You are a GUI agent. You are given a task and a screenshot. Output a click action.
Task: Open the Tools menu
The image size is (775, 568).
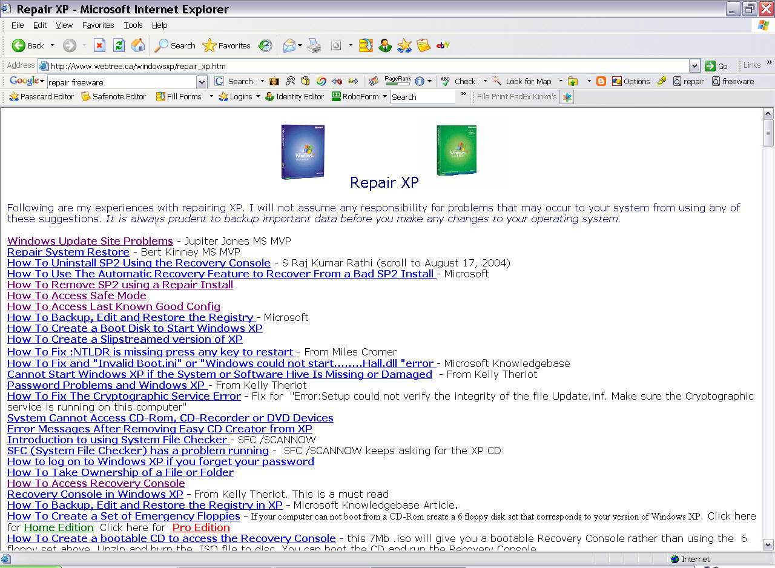pos(133,25)
